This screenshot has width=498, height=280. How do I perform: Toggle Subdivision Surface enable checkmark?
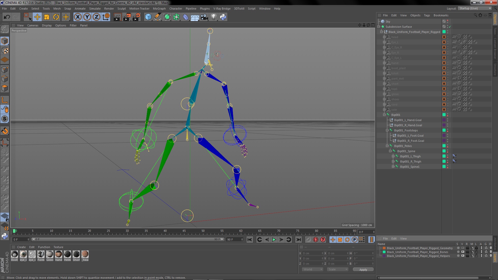click(x=450, y=27)
